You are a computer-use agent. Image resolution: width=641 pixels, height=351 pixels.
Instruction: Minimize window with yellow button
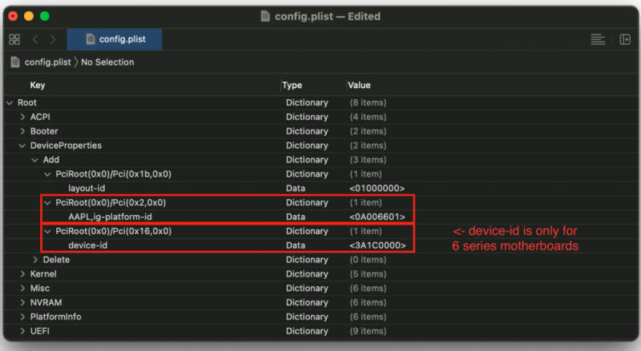coord(29,16)
